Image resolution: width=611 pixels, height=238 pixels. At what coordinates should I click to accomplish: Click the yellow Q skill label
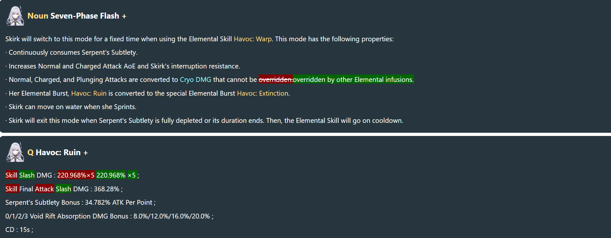coord(30,152)
